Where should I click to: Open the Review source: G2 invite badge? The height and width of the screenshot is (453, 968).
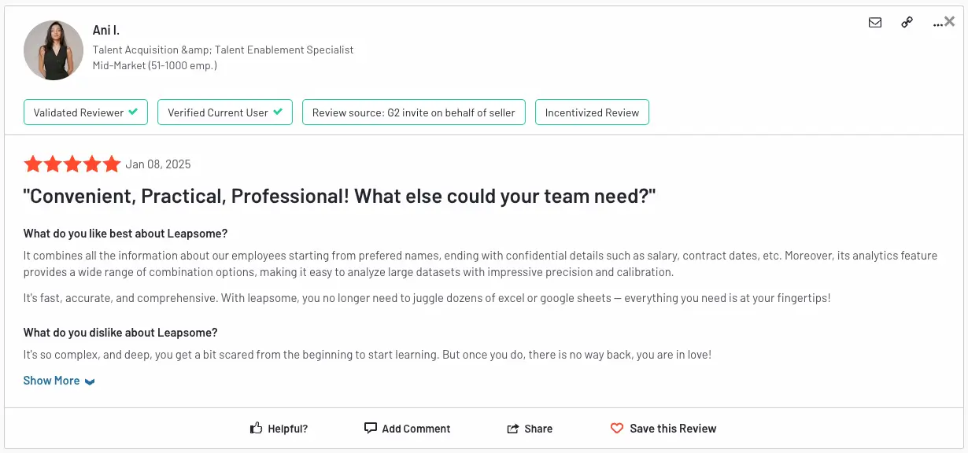tap(413, 112)
